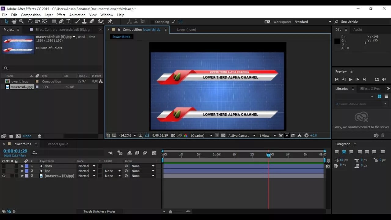This screenshot has width=391, height=220.
Task: Click the current time indicator in the timeline
Action: click(269, 155)
